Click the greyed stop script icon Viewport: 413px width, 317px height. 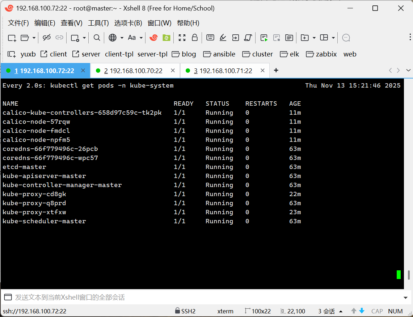click(x=277, y=38)
